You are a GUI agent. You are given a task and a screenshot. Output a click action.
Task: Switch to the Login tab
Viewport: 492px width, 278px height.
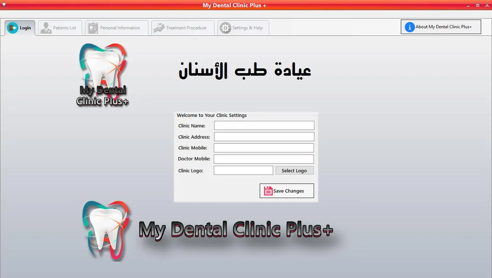coord(20,28)
